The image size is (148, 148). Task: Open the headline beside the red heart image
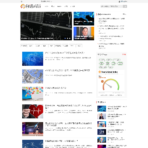(69, 107)
